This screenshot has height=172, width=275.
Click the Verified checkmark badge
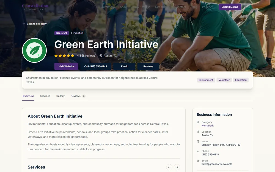[x=77, y=33]
